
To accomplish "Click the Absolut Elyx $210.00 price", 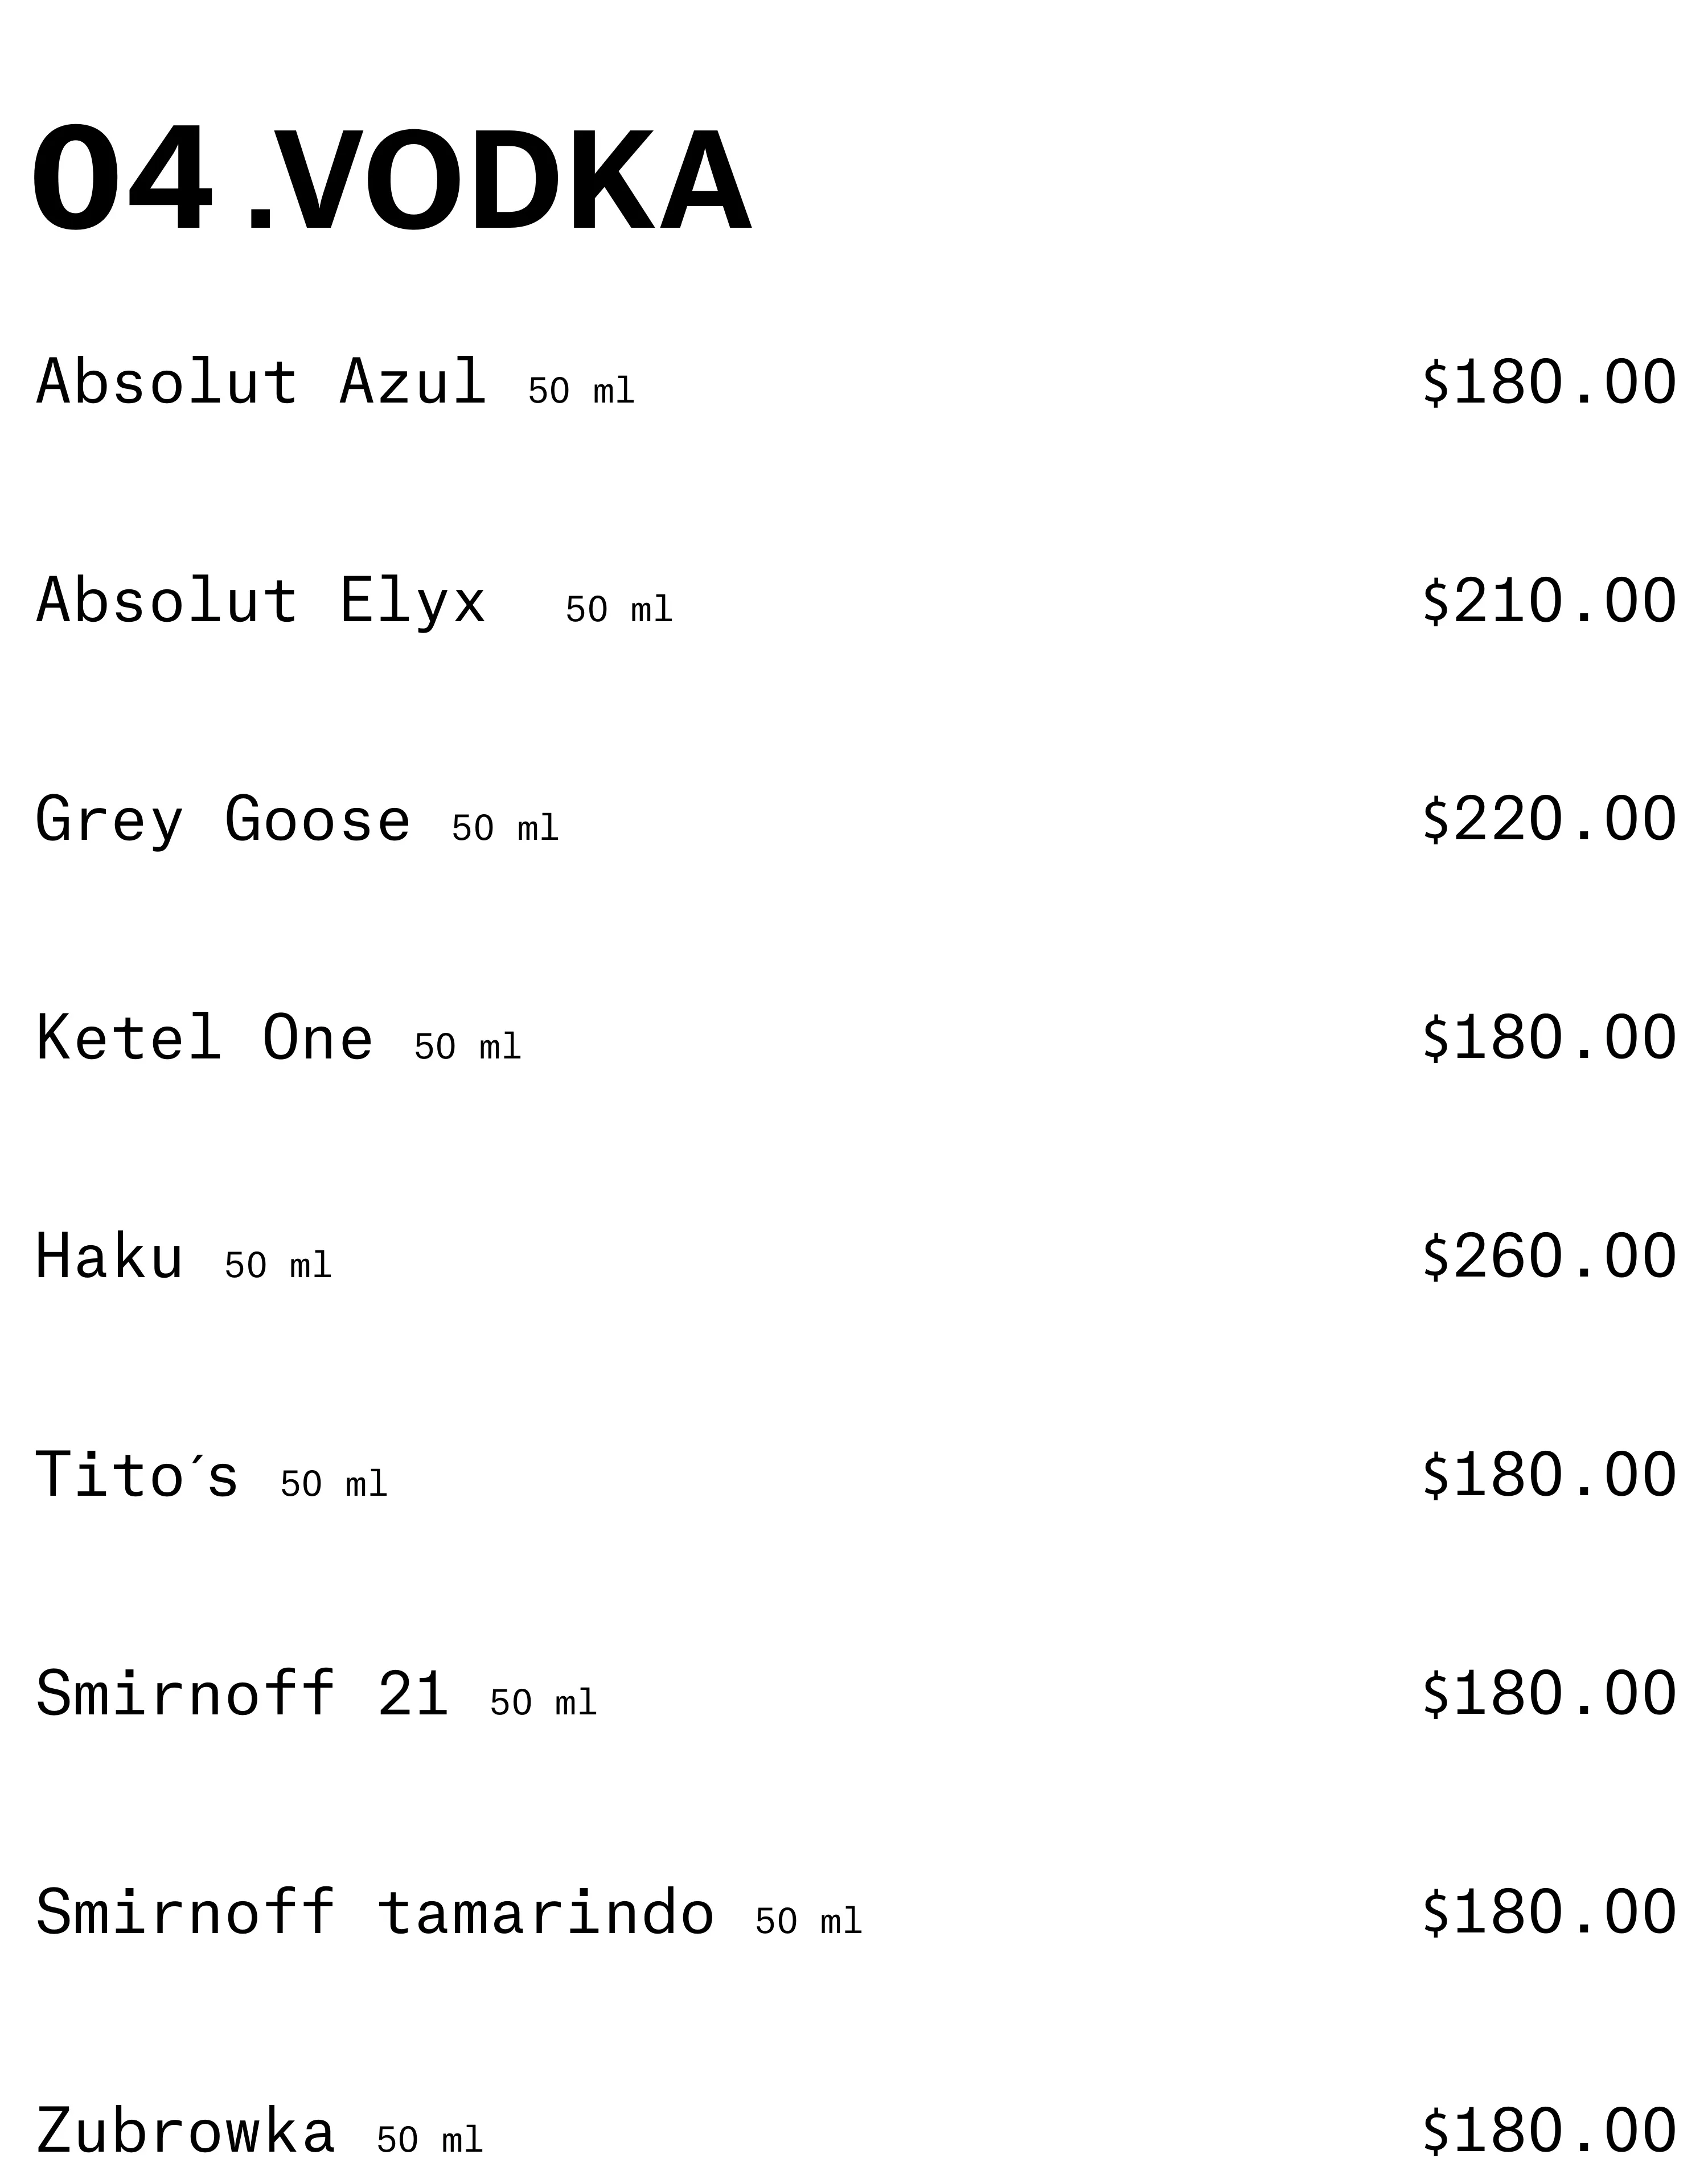I will [x=1549, y=600].
